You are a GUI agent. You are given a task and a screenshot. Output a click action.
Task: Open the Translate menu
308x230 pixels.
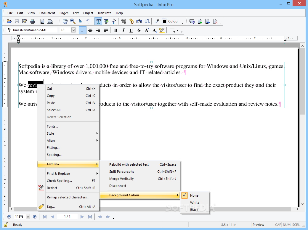[x=104, y=13]
